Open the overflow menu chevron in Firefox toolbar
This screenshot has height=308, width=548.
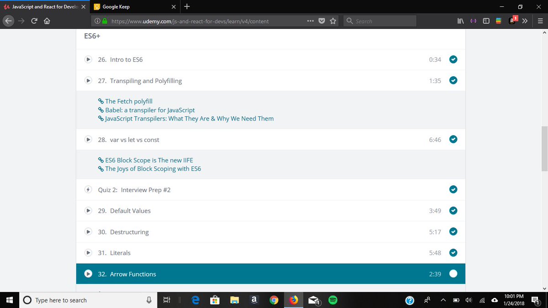[x=525, y=21]
